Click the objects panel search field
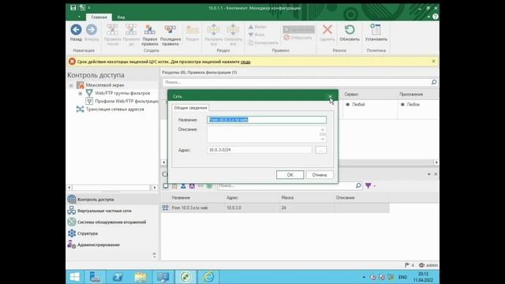505x284 pixels. pos(286,186)
